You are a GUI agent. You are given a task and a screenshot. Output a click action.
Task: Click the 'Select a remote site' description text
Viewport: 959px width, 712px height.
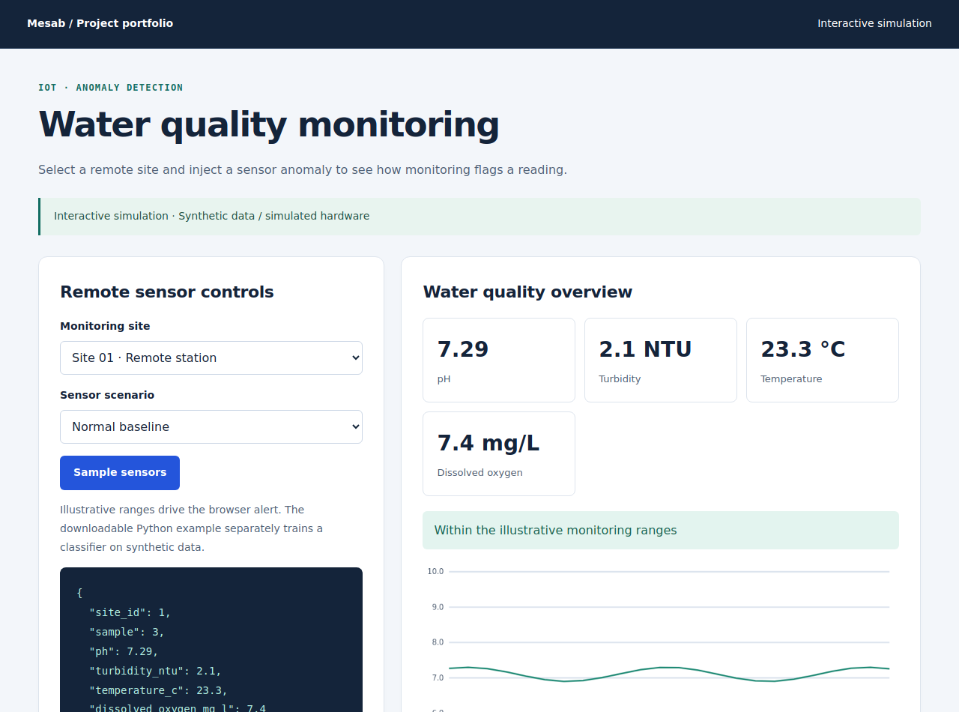click(303, 169)
